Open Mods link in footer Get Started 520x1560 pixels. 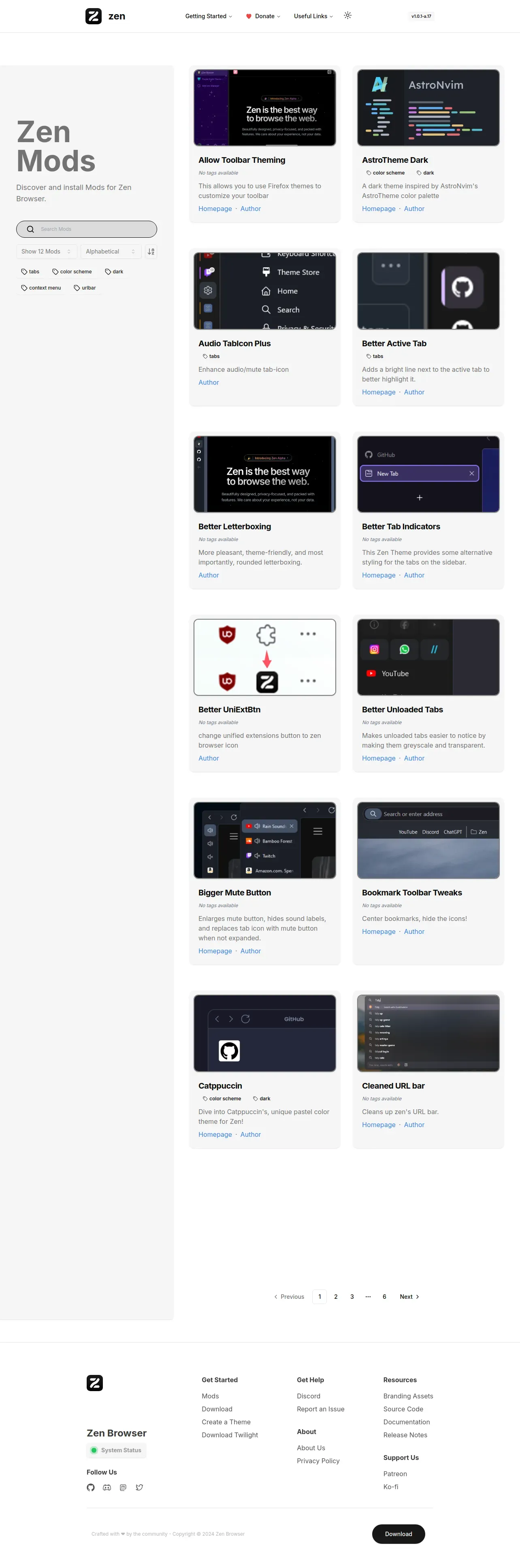210,1396
